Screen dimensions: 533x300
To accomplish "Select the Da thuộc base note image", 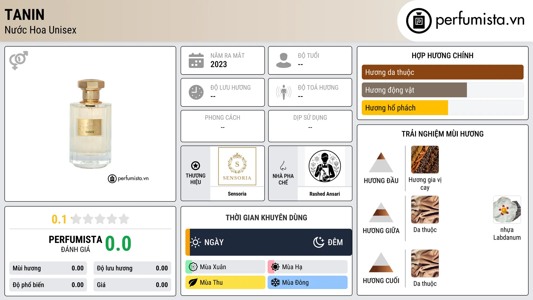I will pos(425,264).
